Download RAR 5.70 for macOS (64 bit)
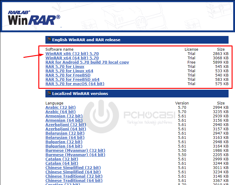Screen dimensions: 235x185 tap(75, 84)
